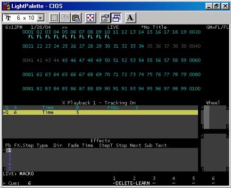The width and height of the screenshot is (231, 188).
Task: Click channel 0020 at first row end
Action: point(195,32)
